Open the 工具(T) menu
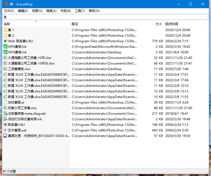211x176 pixels. click(80, 11)
